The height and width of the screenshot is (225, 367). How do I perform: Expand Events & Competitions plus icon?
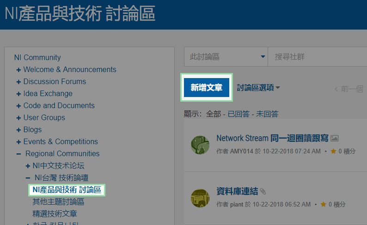[18, 142]
